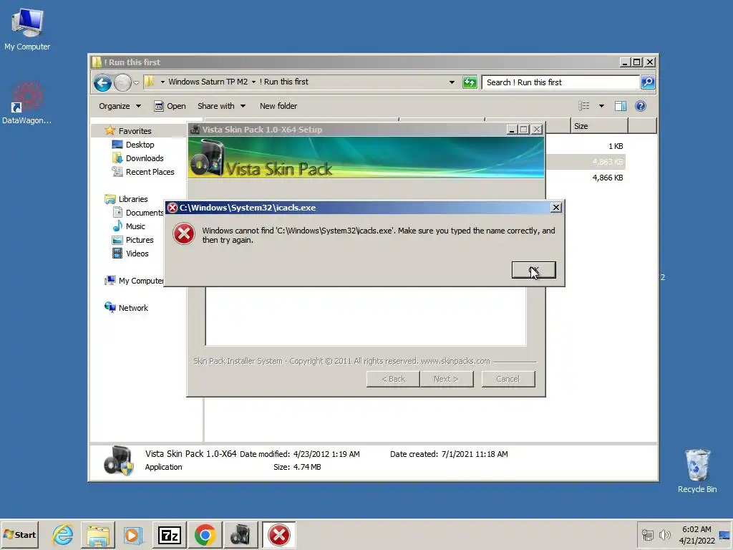
Task: Click the Forward arrow in Explorer
Action: point(122,83)
